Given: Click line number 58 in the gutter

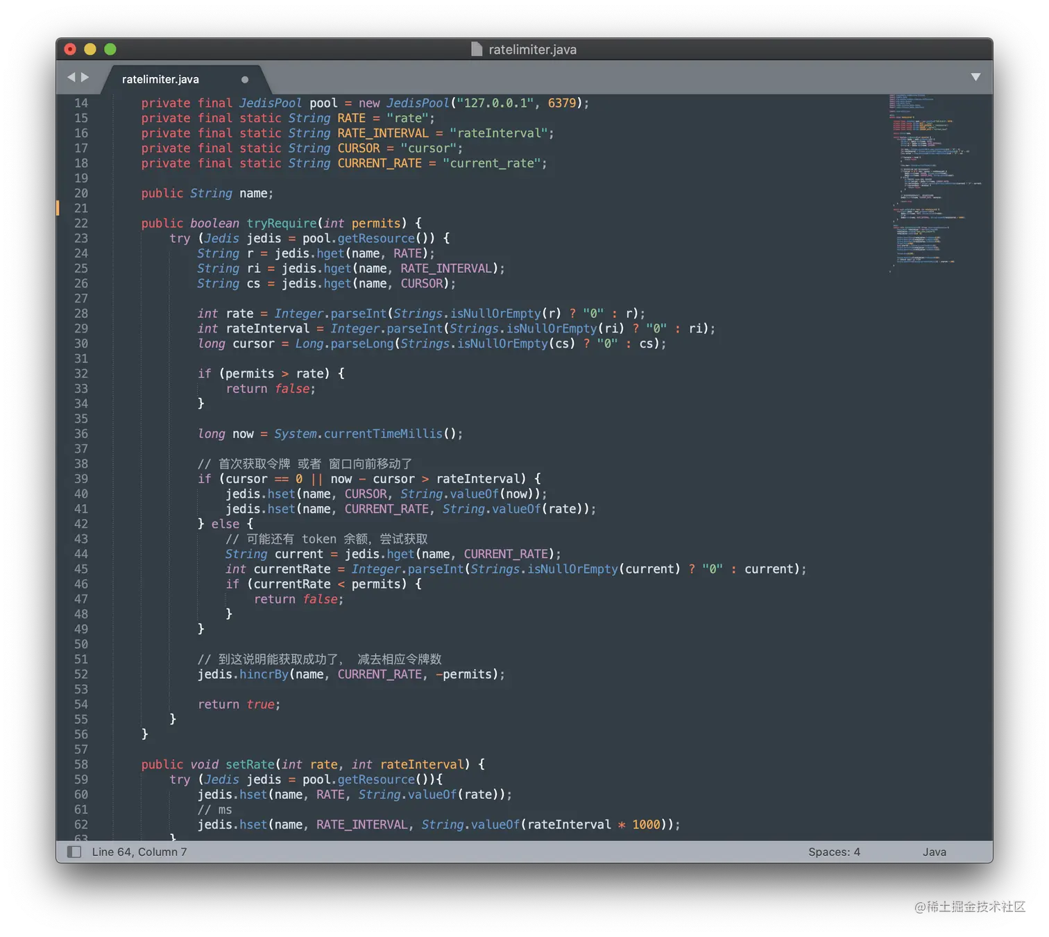Looking at the screenshot, I should tap(81, 764).
